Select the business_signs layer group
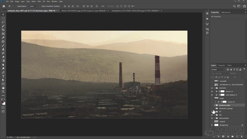Viewport: 247px width, 139px height. coord(224,105)
